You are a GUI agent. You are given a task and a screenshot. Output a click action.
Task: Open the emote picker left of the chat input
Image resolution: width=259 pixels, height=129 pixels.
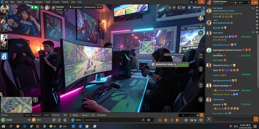pyautogui.click(x=209, y=119)
